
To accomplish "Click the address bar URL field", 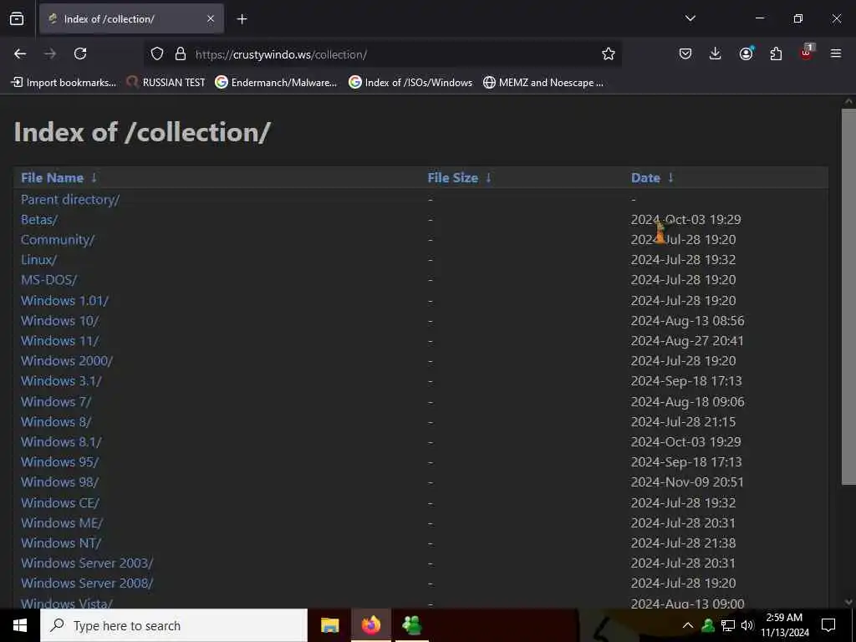I will pos(382,54).
